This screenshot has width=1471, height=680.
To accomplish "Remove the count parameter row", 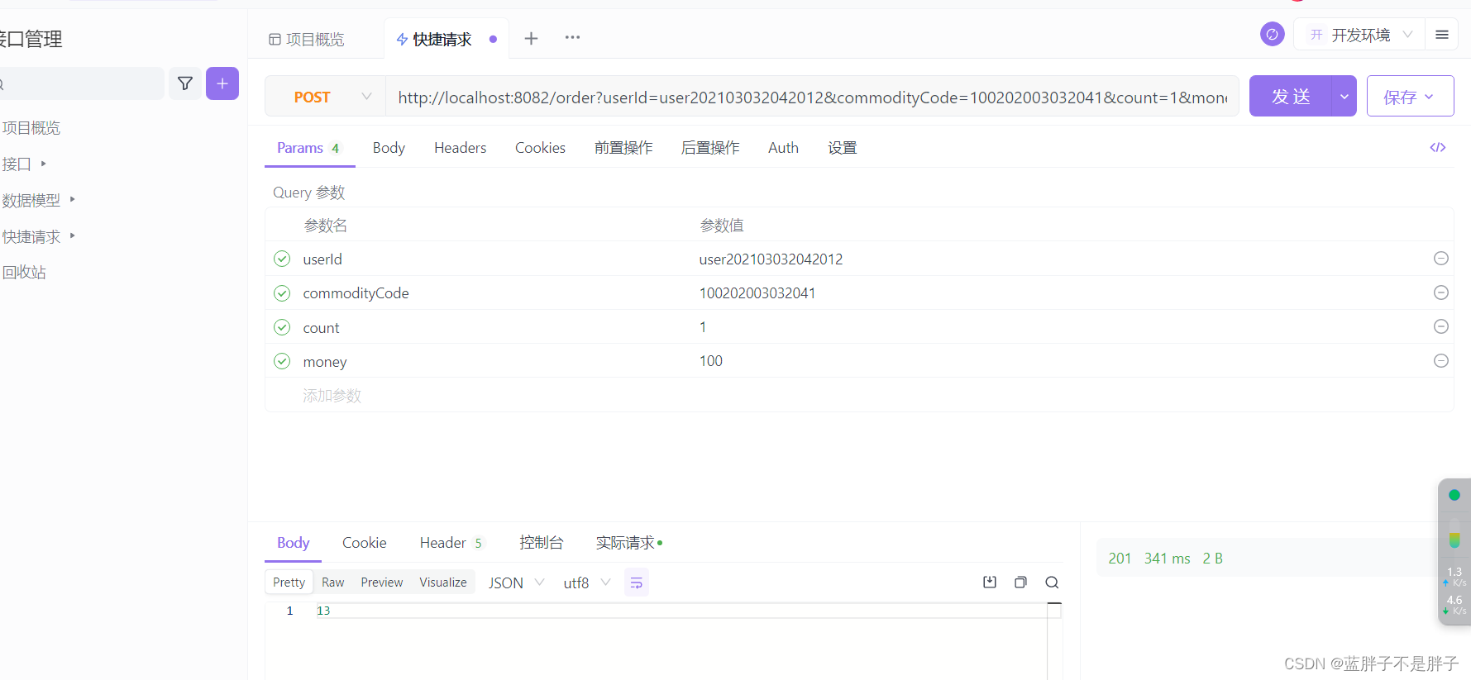I will (x=1440, y=326).
